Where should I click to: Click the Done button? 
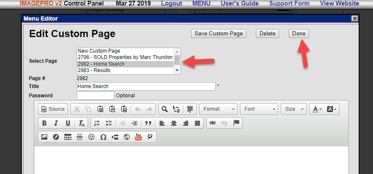click(299, 34)
